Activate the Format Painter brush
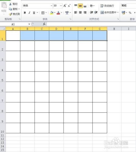136x152 pixels. (x=14, y=14)
